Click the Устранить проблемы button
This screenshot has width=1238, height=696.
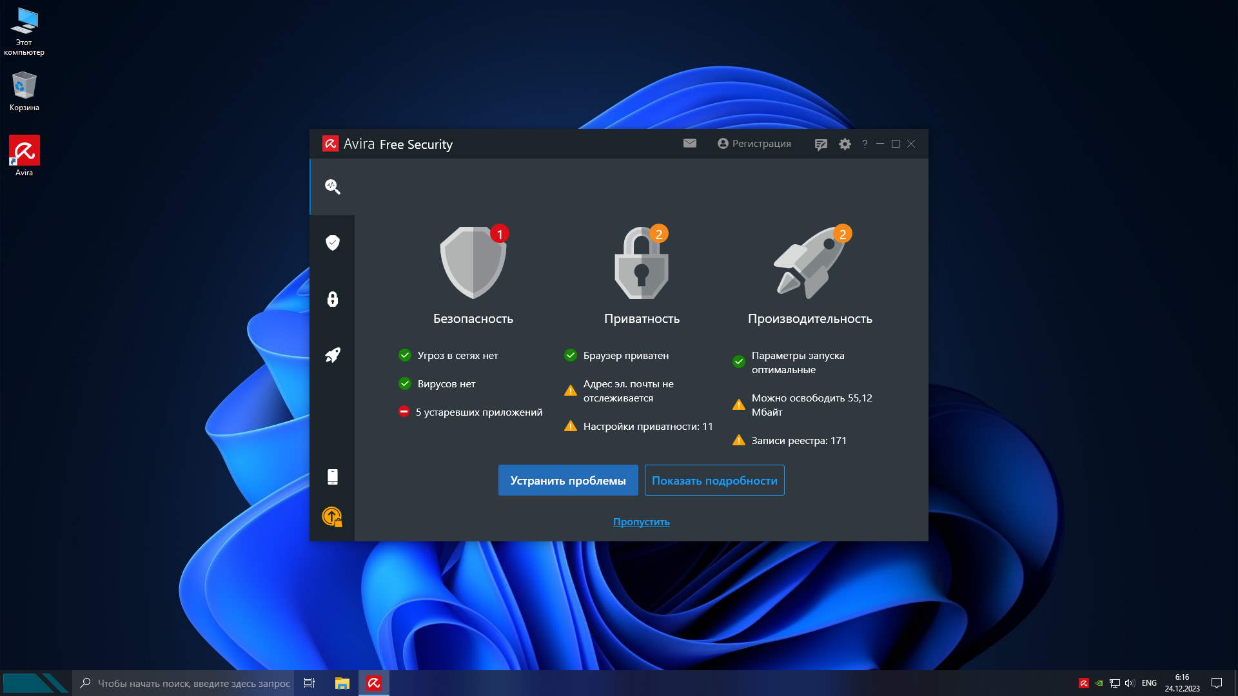pyautogui.click(x=567, y=481)
